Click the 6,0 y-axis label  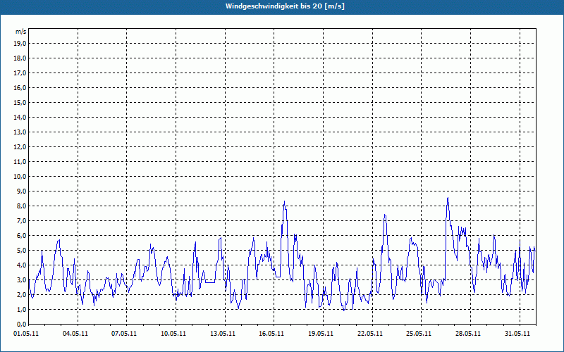(x=21, y=236)
